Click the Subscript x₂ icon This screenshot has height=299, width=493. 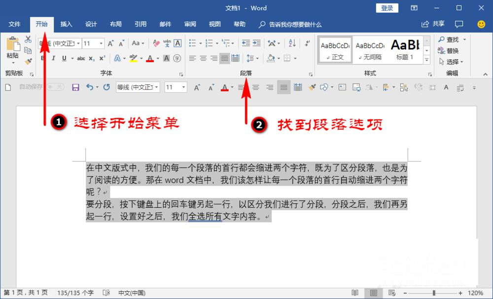pos(92,58)
